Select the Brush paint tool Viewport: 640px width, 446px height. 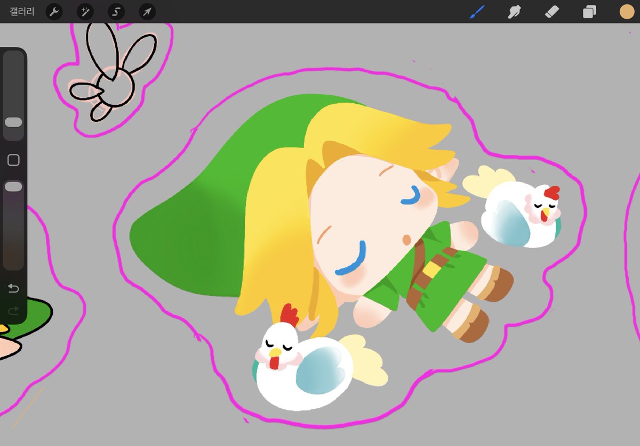click(478, 11)
